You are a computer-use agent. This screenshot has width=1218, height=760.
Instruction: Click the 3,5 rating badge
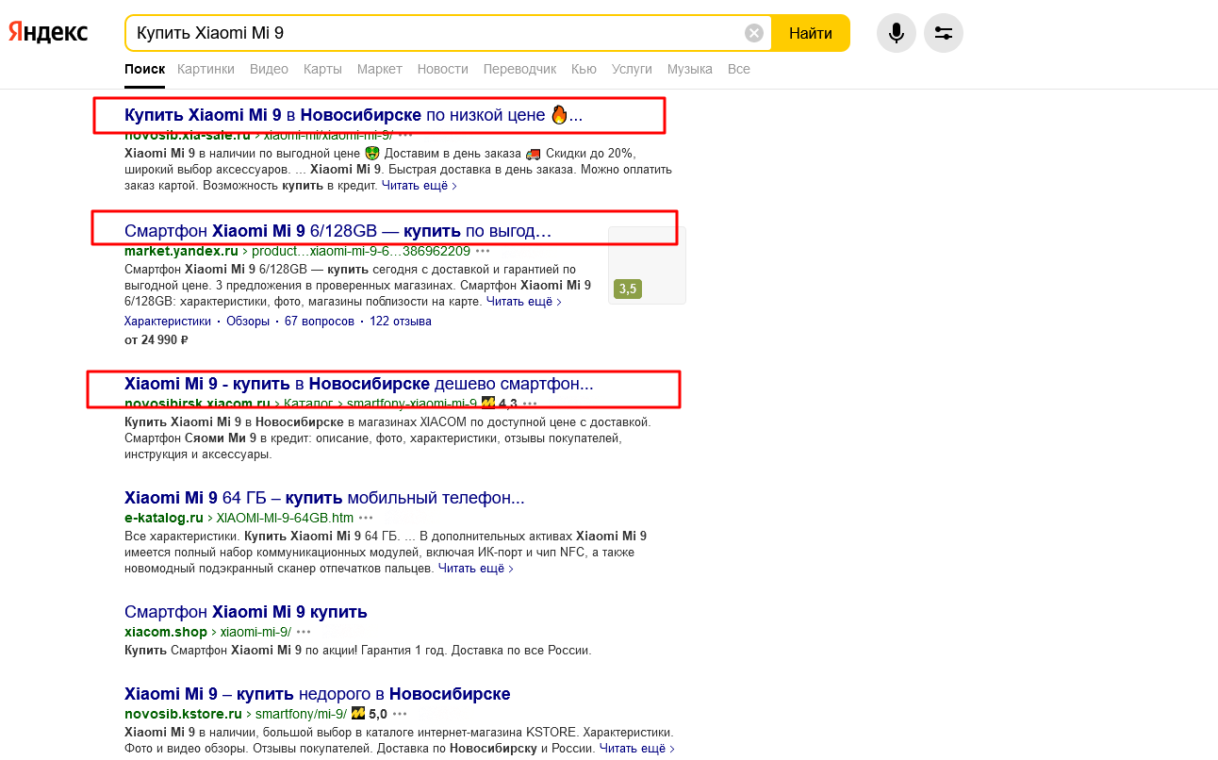tap(627, 289)
